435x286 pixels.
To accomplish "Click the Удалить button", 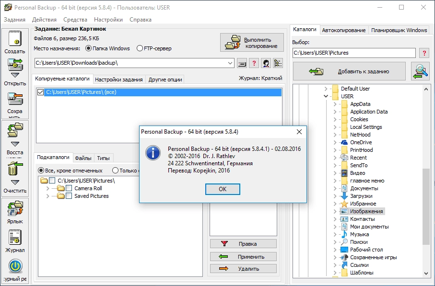I will (243, 269).
